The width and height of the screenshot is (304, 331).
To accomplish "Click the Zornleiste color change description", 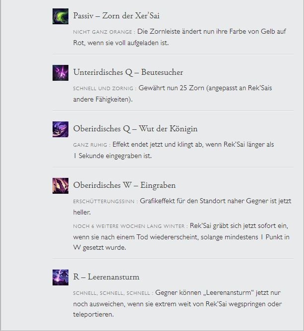I will click(180, 37).
